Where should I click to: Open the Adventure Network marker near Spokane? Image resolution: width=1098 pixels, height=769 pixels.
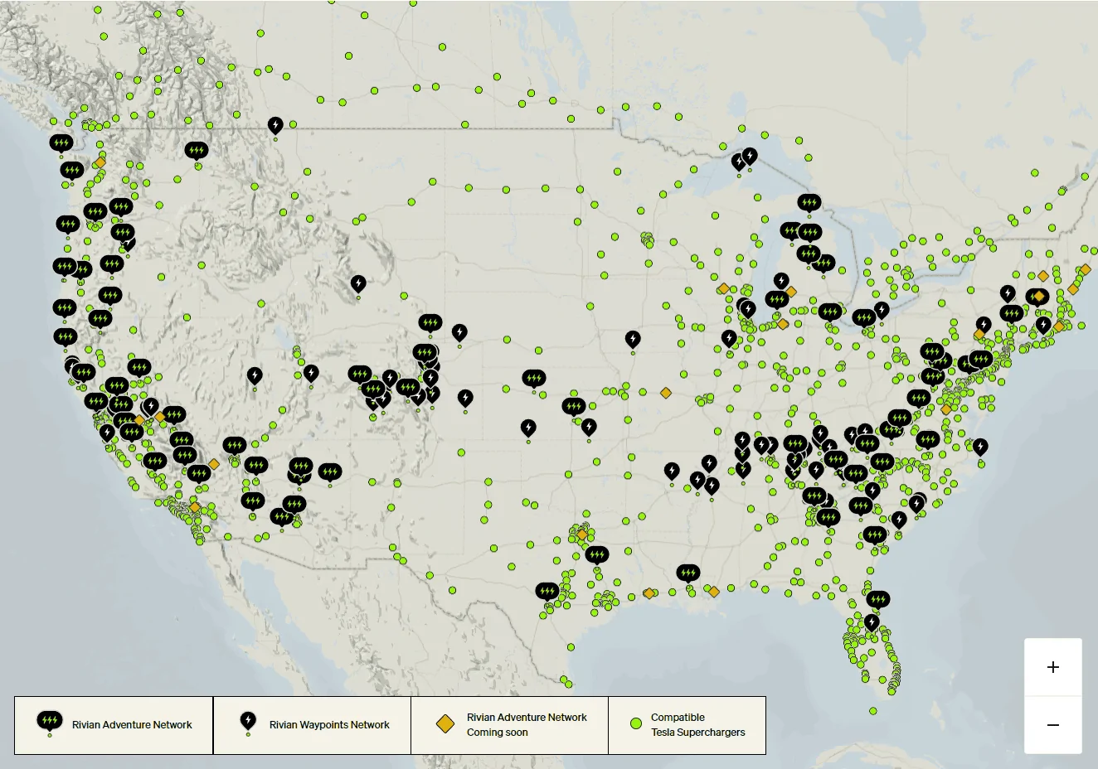(197, 151)
